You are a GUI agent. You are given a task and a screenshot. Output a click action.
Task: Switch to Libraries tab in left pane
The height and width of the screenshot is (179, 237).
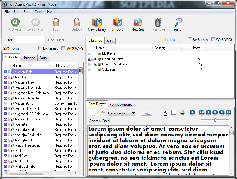tap(28, 58)
